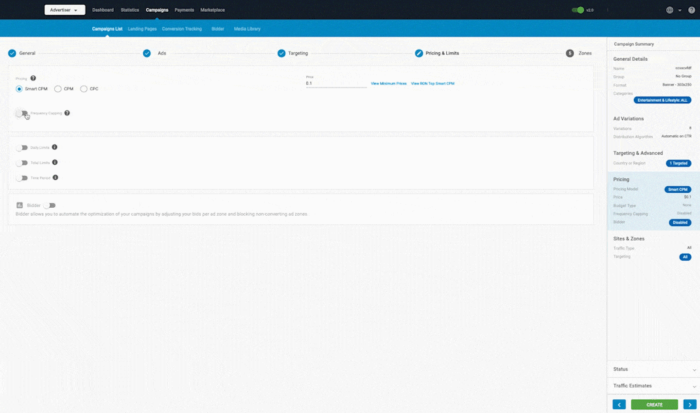Open the Statistics menu
700x413 pixels.
130,10
